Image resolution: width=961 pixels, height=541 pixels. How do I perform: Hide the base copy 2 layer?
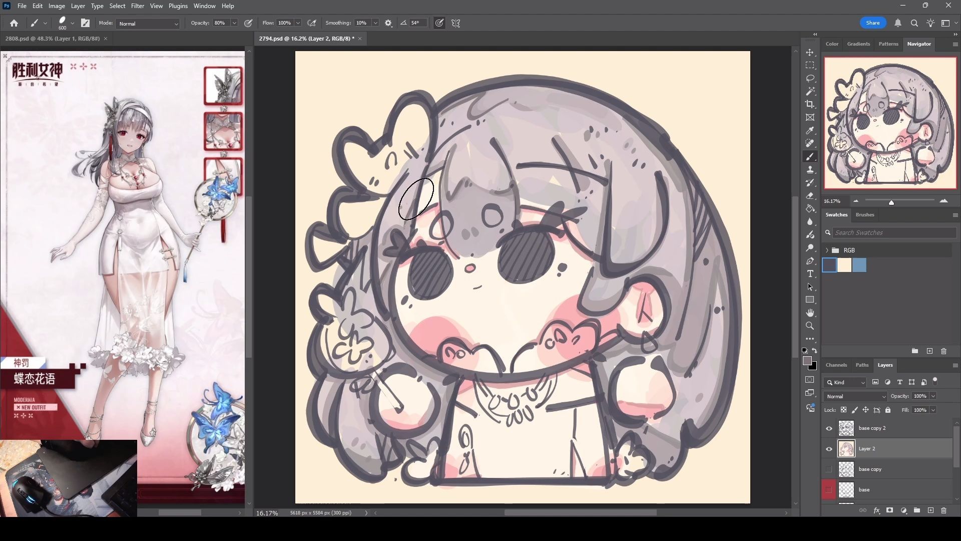(829, 428)
